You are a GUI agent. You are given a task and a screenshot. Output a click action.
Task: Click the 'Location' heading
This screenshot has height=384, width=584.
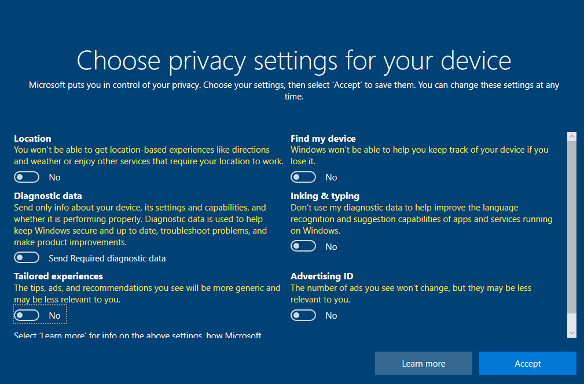coord(32,138)
